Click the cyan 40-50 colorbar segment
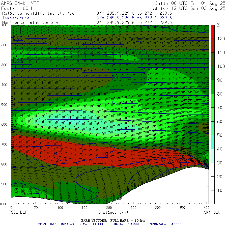Image resolution: width=227 pixels, height=227 pixels. pyautogui.click(x=213, y=142)
